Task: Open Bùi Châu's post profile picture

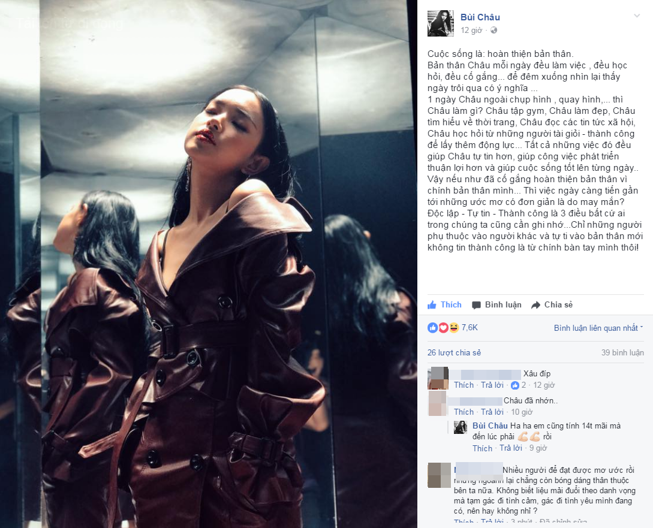Action: click(440, 23)
